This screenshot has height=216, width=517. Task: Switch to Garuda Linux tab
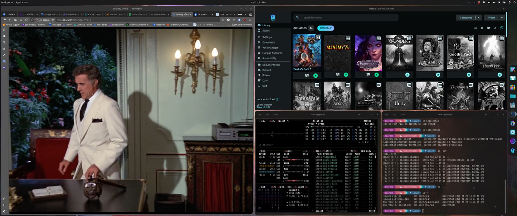[116, 15]
